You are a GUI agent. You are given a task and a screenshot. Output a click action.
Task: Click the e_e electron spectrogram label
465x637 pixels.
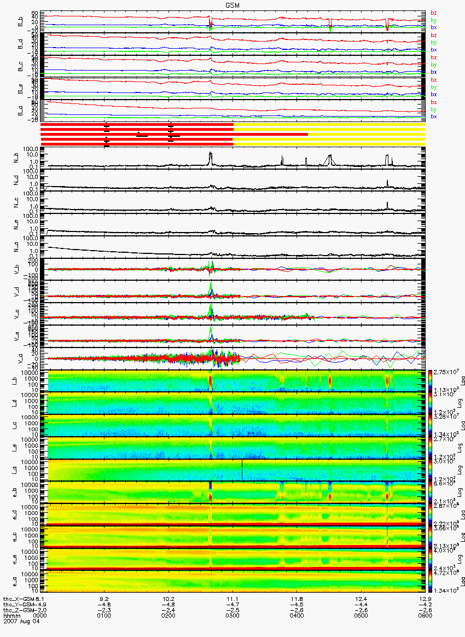click(14, 559)
